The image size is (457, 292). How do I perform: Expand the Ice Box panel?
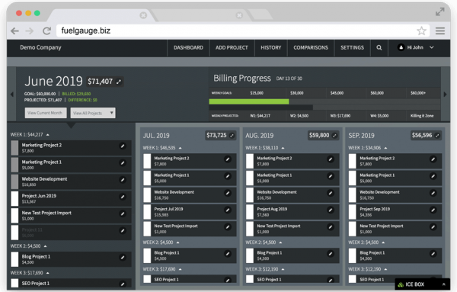point(422,284)
